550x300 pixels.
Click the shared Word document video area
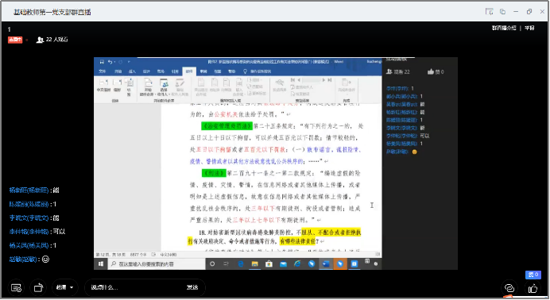coord(238,163)
